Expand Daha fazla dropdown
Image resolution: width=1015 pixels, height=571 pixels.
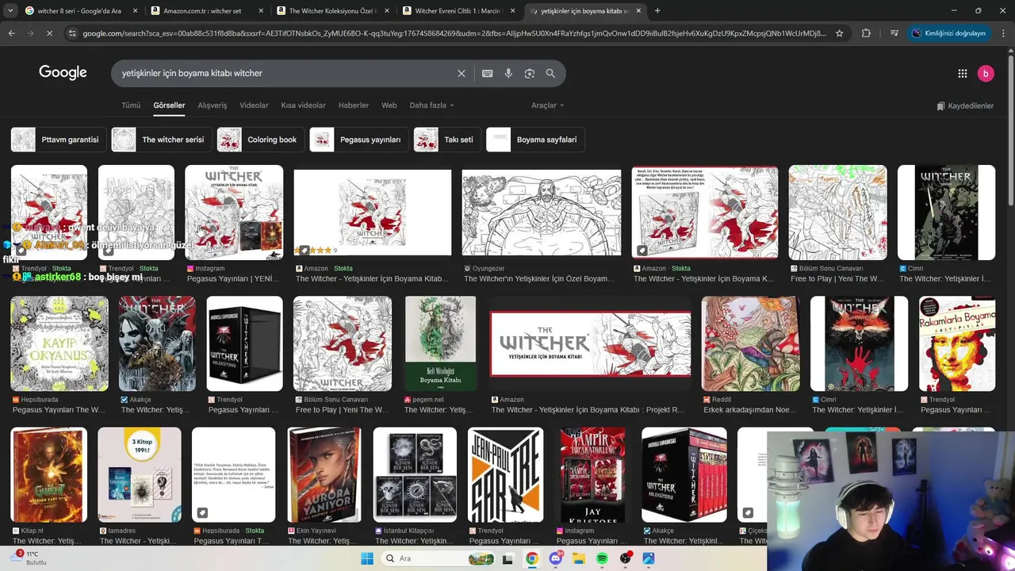[431, 105]
